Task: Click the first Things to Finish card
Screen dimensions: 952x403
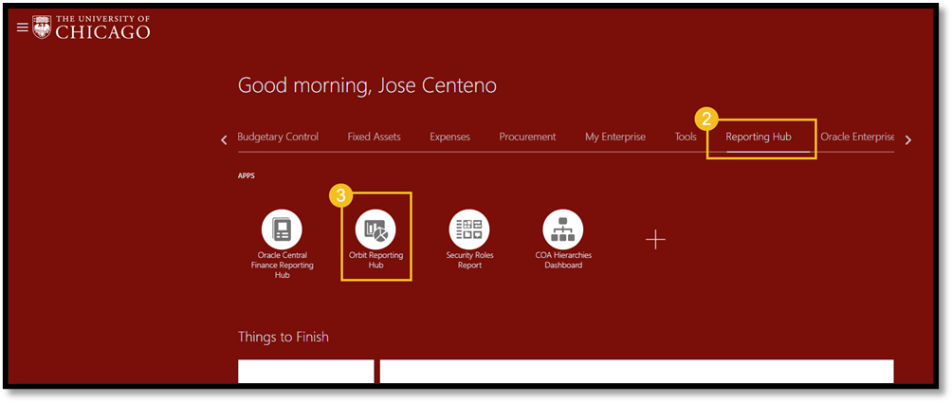Action: (306, 372)
